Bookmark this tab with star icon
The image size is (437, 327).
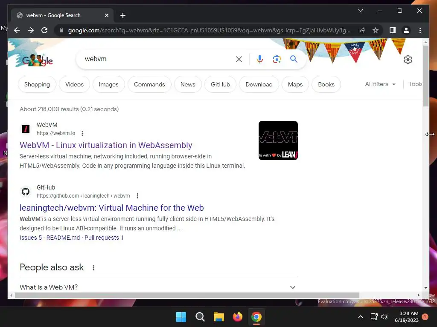376,30
